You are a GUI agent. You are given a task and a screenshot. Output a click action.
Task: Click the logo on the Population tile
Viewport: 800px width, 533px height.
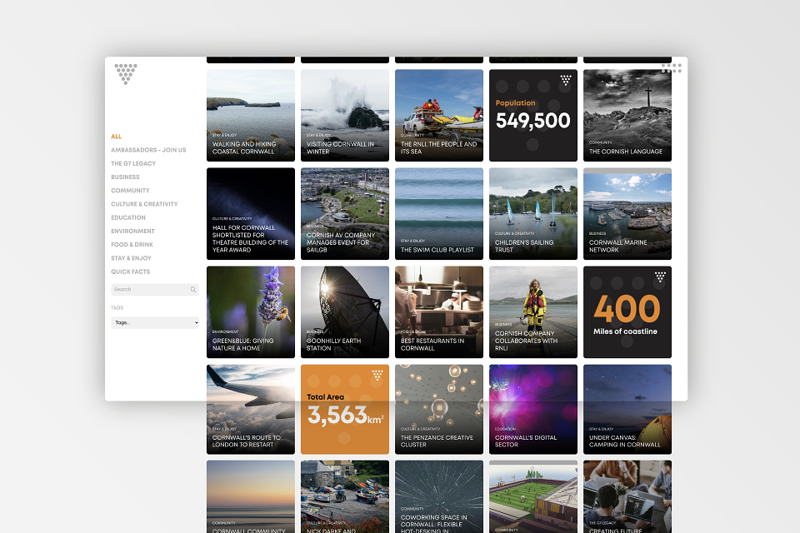point(566,80)
